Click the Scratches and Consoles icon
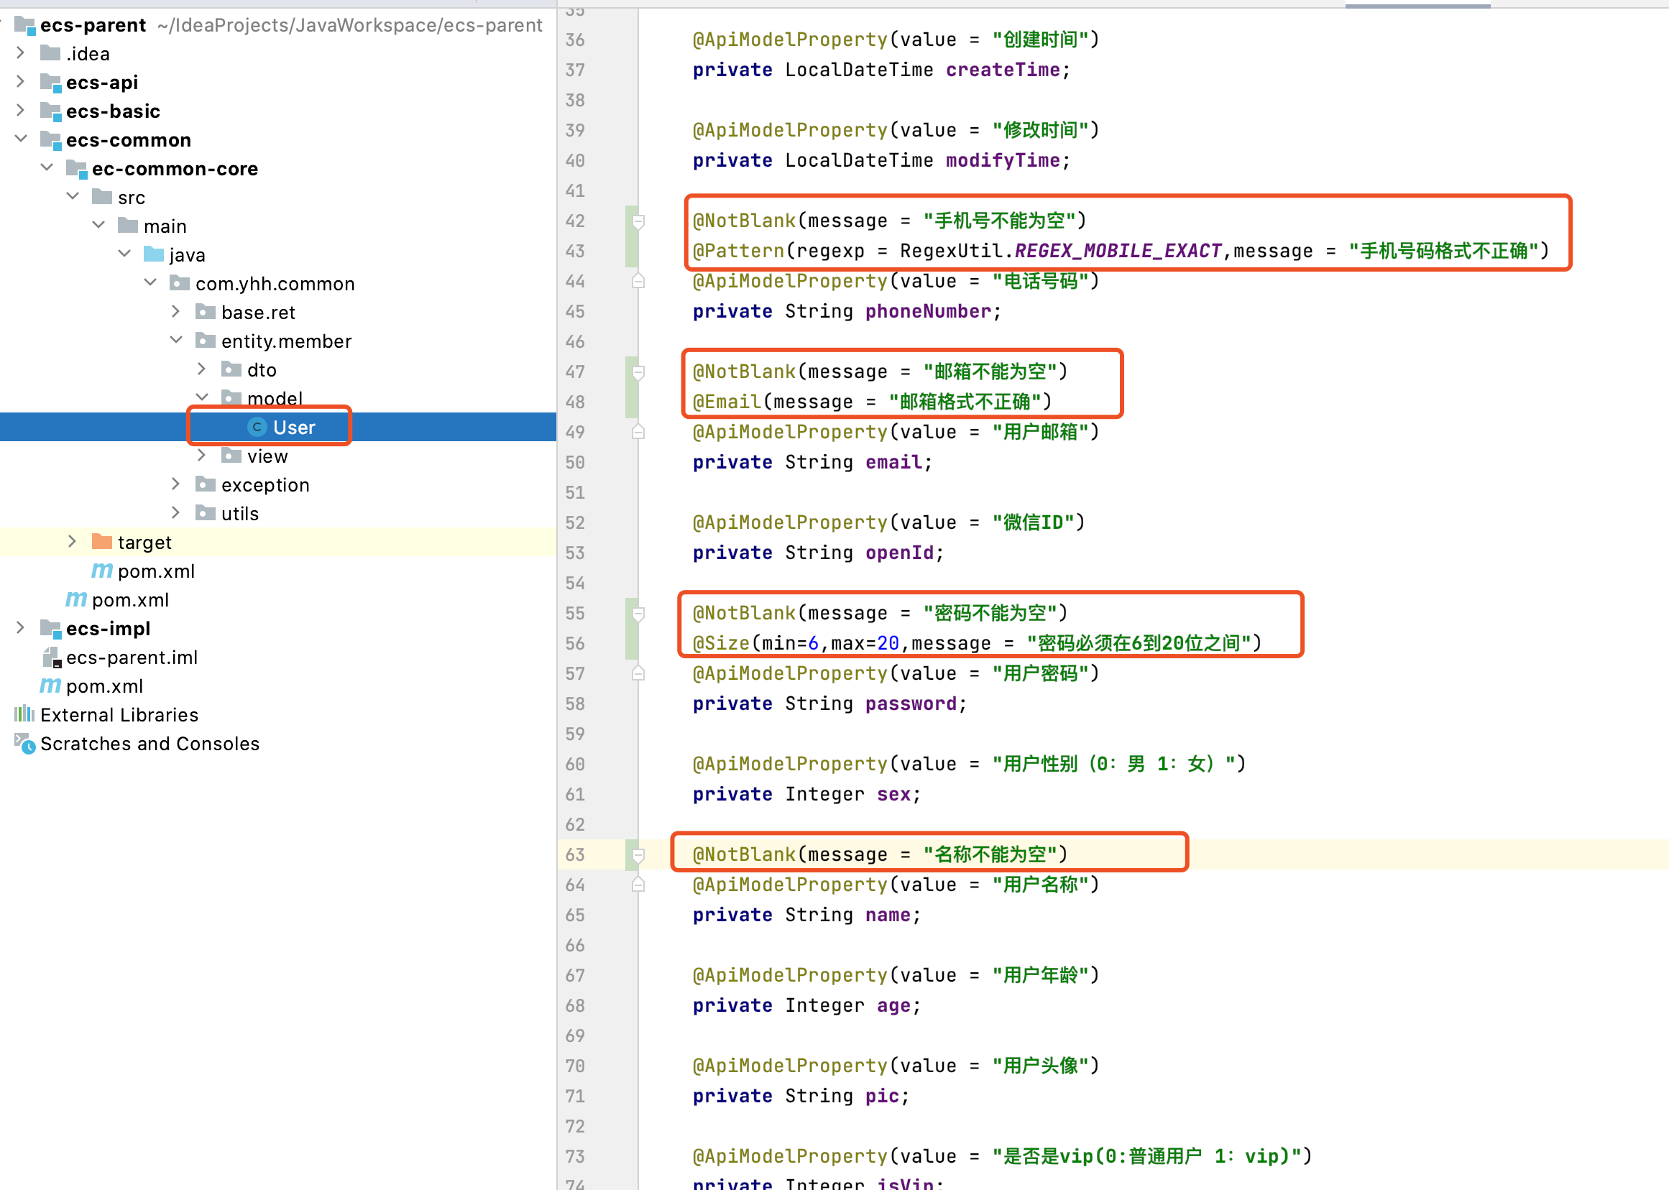The width and height of the screenshot is (1669, 1190). point(24,744)
